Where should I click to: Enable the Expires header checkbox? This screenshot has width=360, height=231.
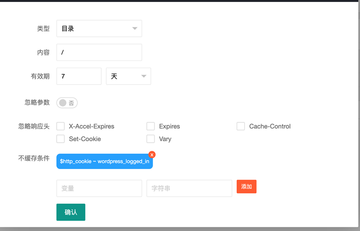point(151,126)
